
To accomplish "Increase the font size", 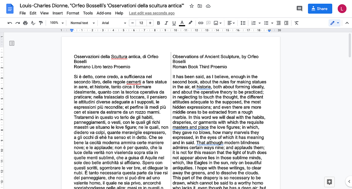I will [x=150, y=23].
